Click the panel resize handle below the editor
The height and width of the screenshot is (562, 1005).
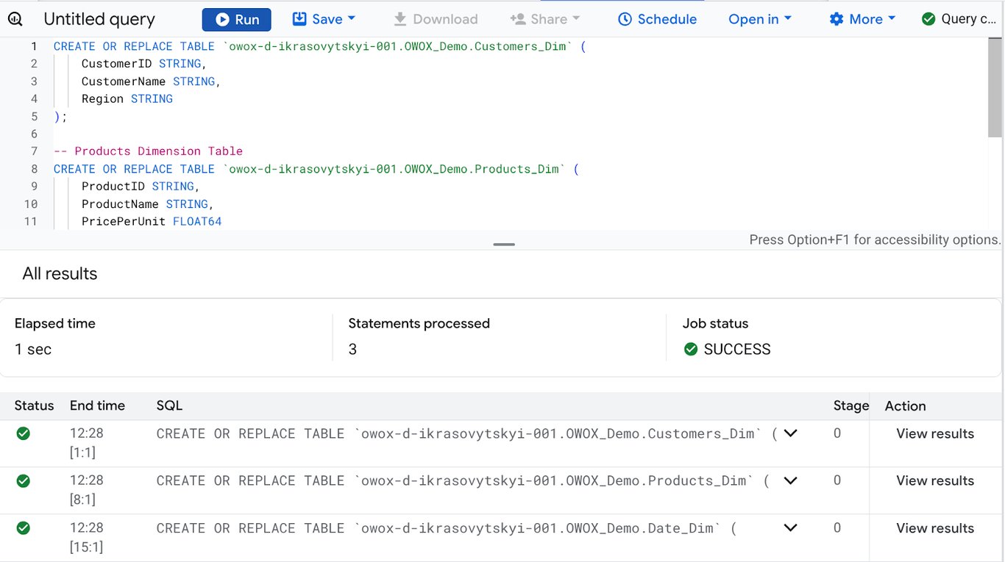coord(504,244)
